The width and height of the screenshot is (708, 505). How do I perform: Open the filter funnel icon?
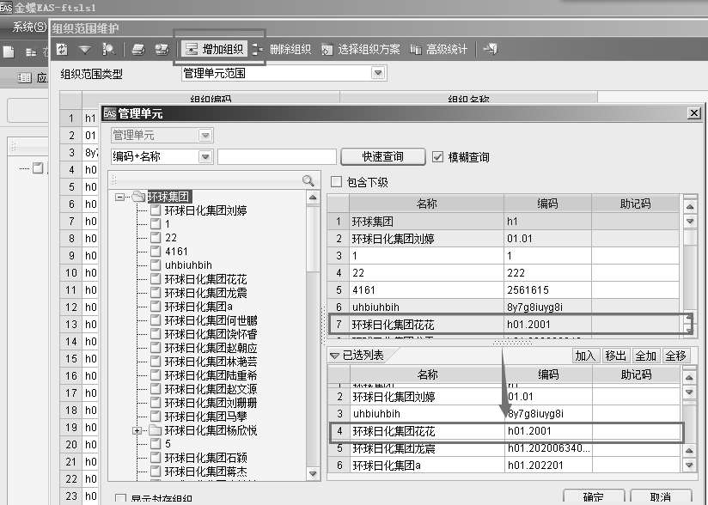click(x=85, y=49)
